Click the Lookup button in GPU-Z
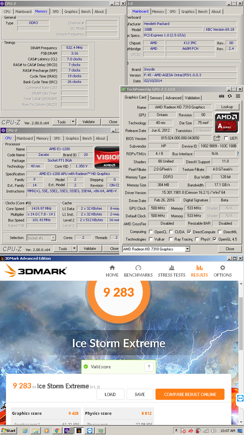Image resolution: width=244 pixels, height=435 pixels. click(227, 107)
